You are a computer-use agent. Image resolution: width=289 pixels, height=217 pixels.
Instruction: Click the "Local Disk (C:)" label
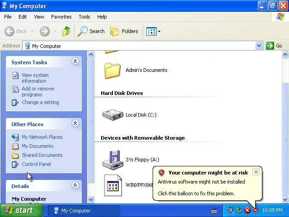[x=141, y=115]
